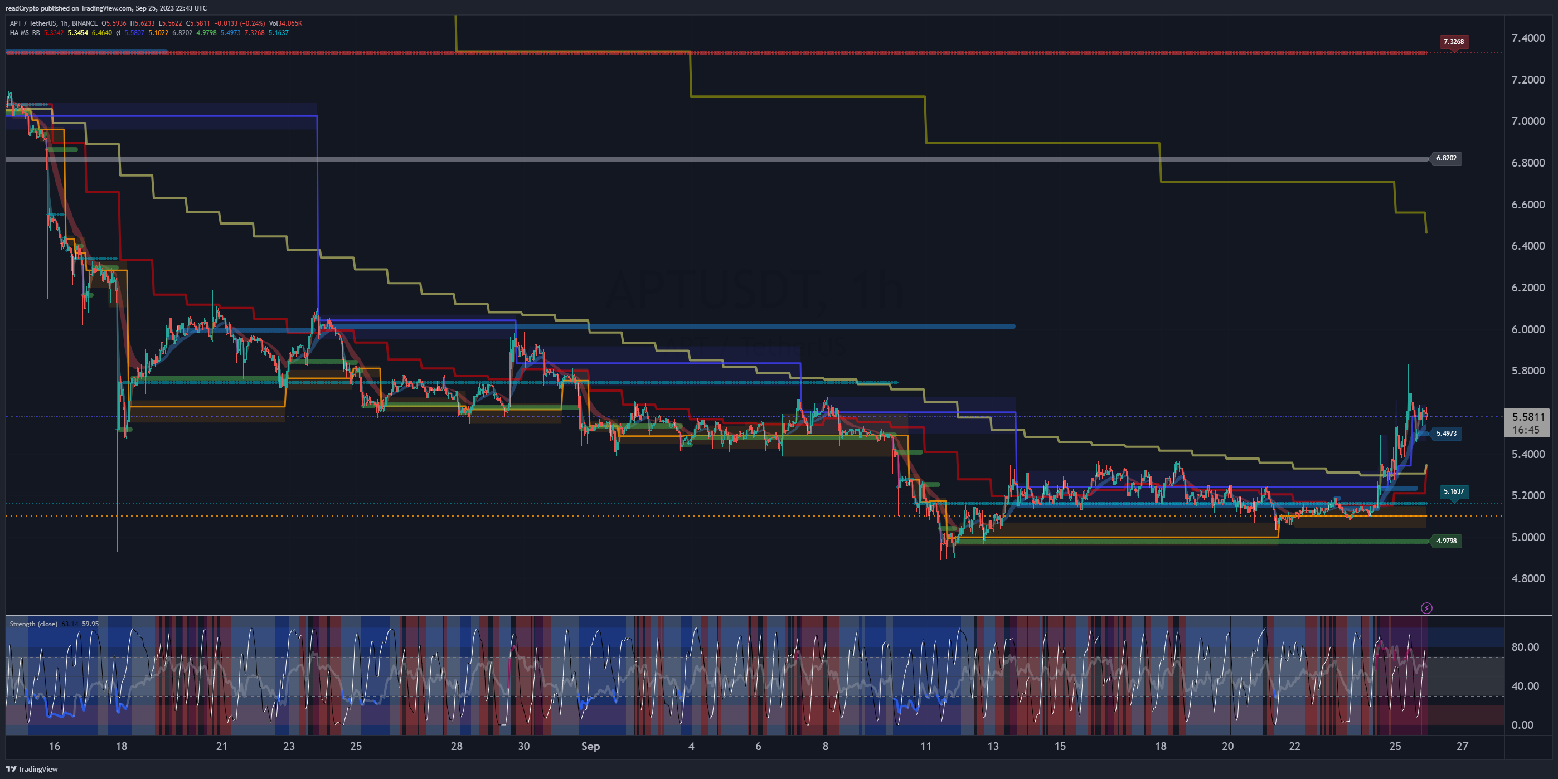Click 7.4000 on the price axis
The image size is (1558, 779).
click(1528, 38)
